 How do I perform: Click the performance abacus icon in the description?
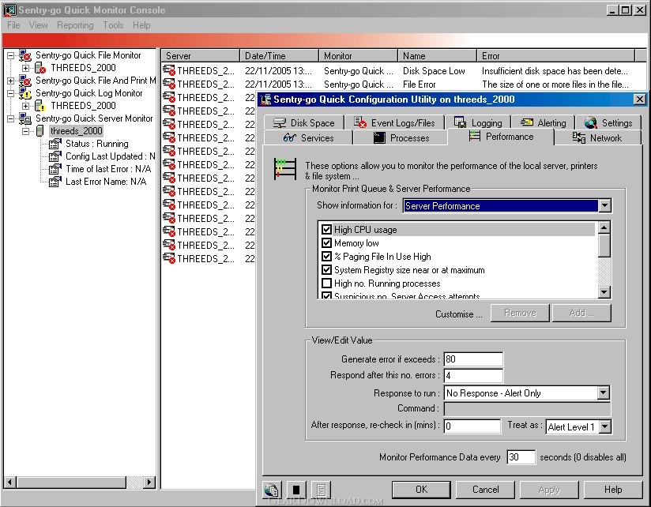(284, 169)
